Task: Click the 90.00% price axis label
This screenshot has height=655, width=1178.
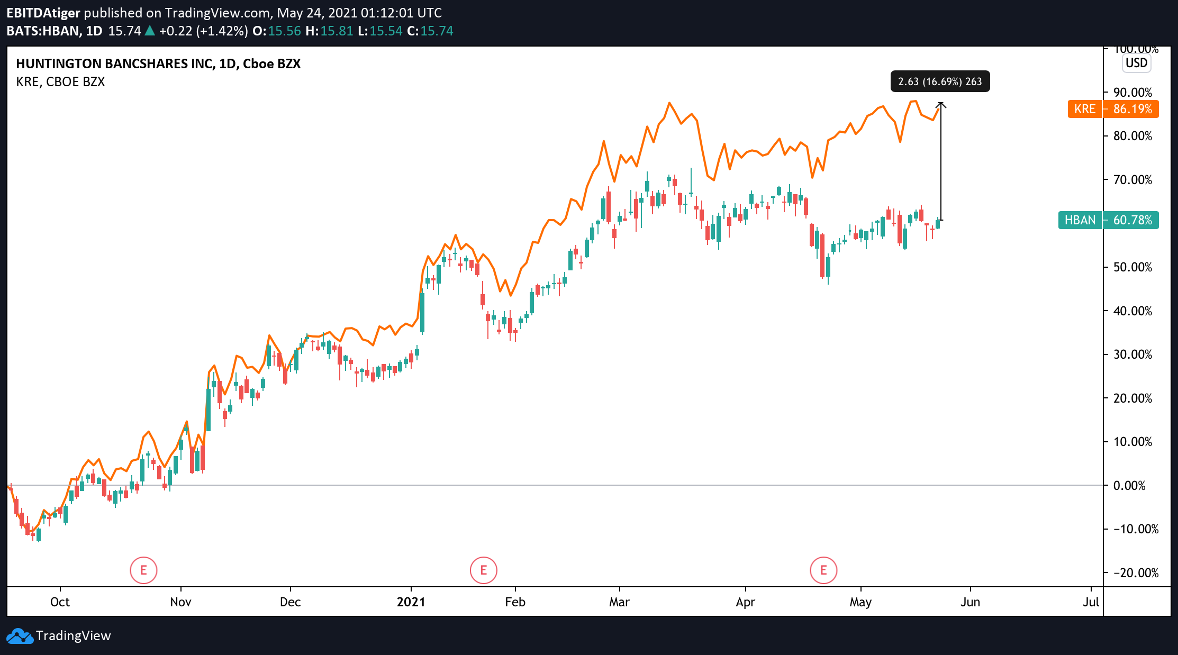Action: click(1132, 93)
